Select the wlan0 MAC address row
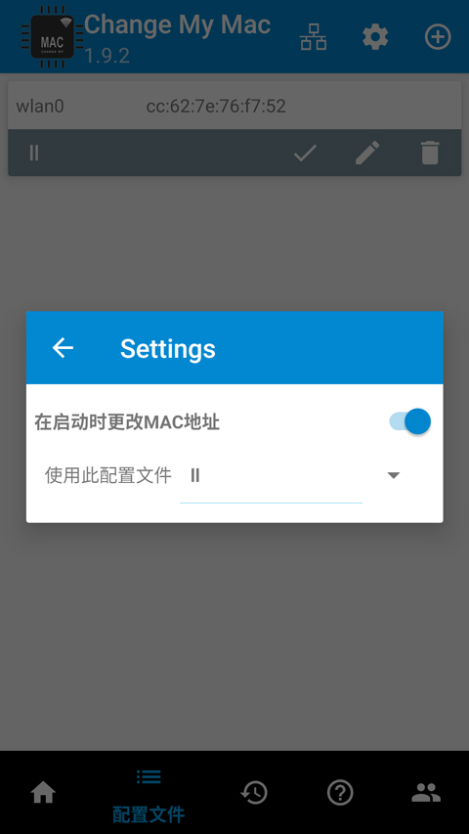The height and width of the screenshot is (834, 469). click(234, 106)
